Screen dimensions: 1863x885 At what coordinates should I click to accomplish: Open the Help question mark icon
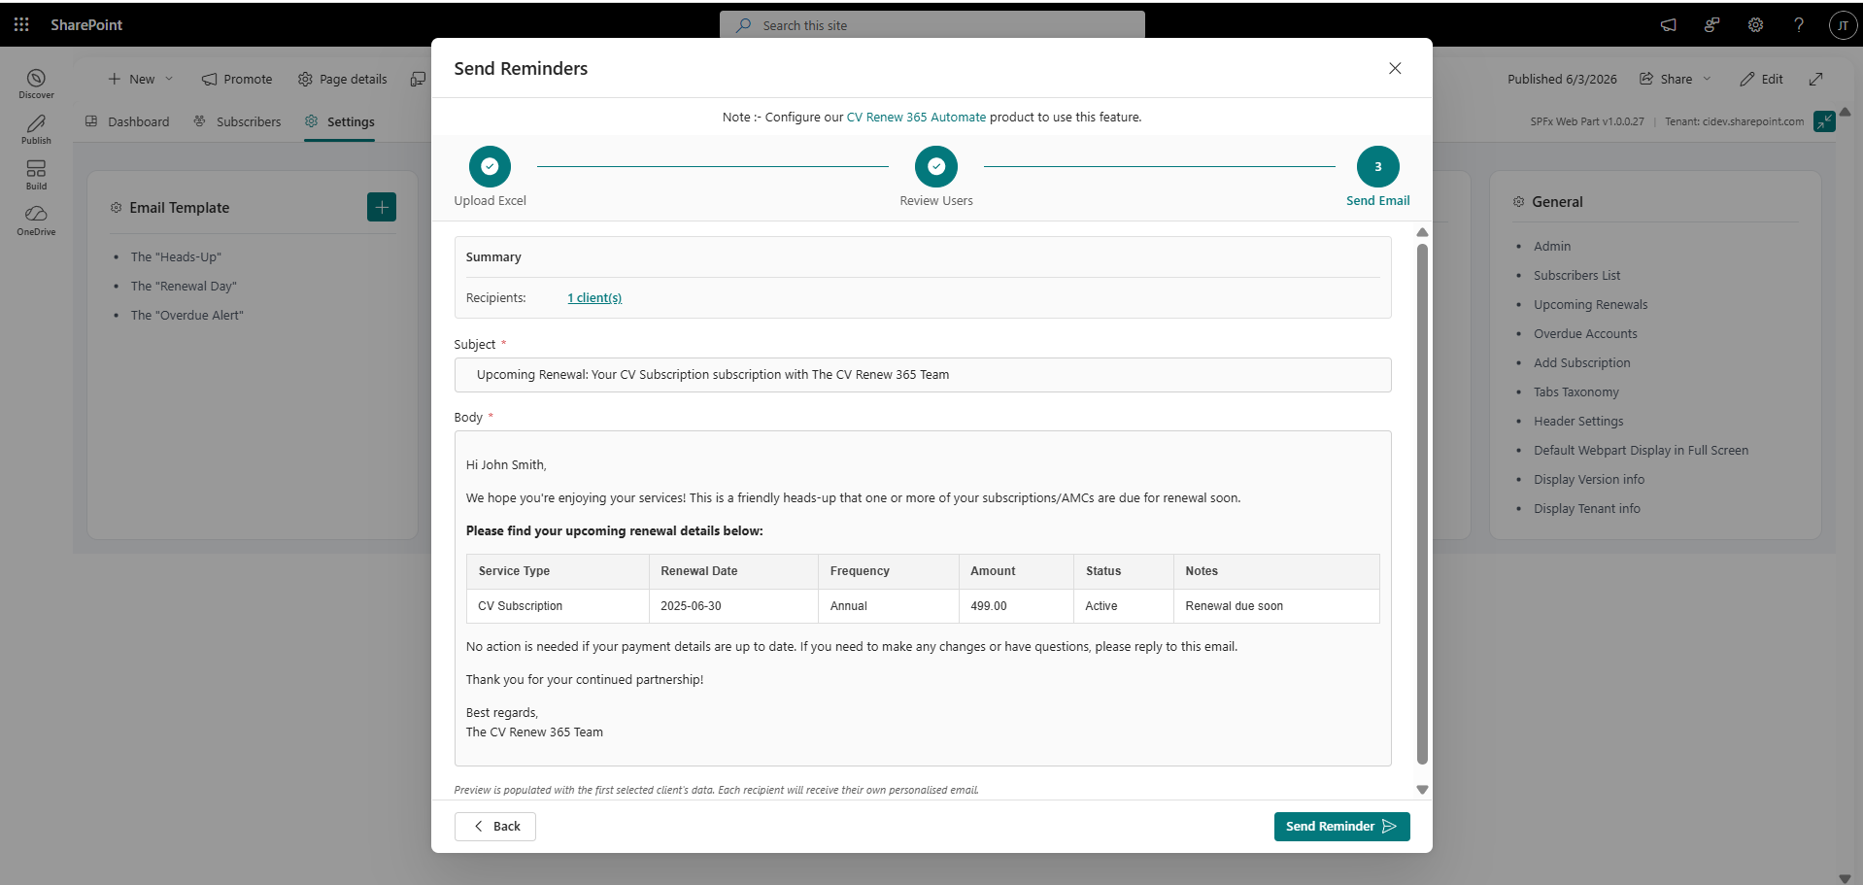pos(1799,25)
